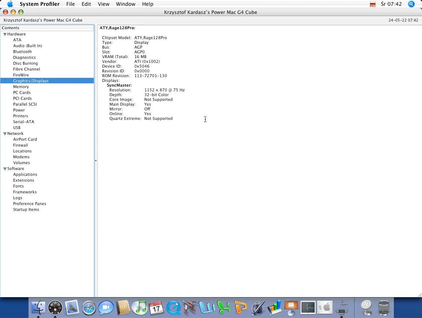Collapse the Network disclosure triangle
The height and width of the screenshot is (318, 422).
pos(5,134)
